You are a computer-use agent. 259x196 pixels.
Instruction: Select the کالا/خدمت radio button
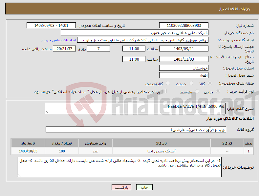pyautogui.click(x=168, y=83)
